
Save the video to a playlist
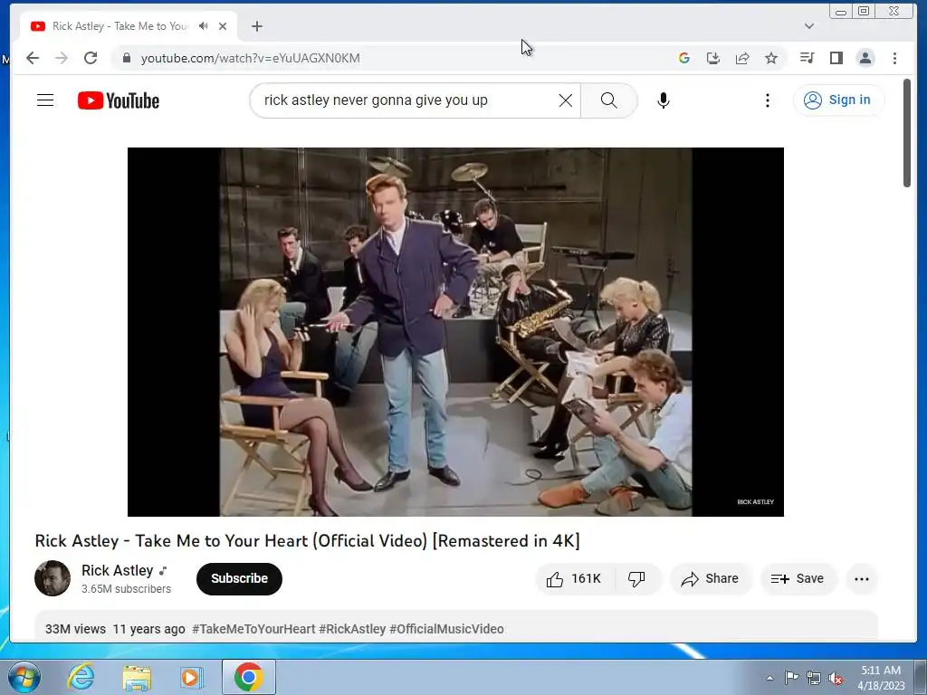coord(798,578)
